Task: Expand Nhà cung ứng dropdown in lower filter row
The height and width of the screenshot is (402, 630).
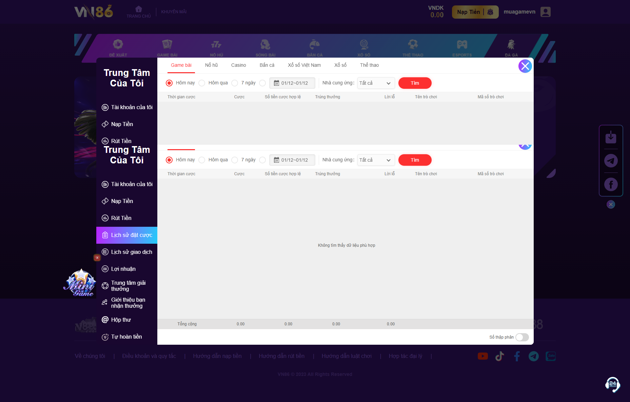Action: (x=376, y=160)
